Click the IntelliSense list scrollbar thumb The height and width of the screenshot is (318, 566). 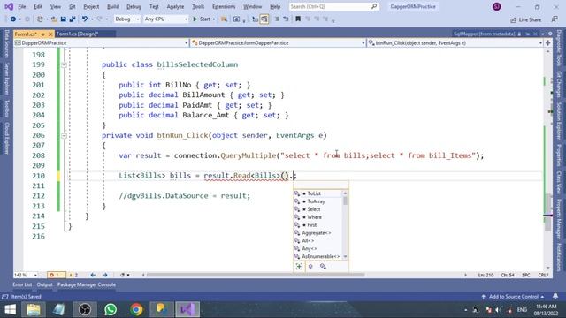point(345,200)
